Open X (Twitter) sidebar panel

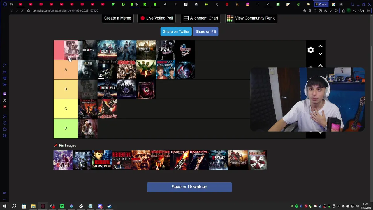(5, 100)
